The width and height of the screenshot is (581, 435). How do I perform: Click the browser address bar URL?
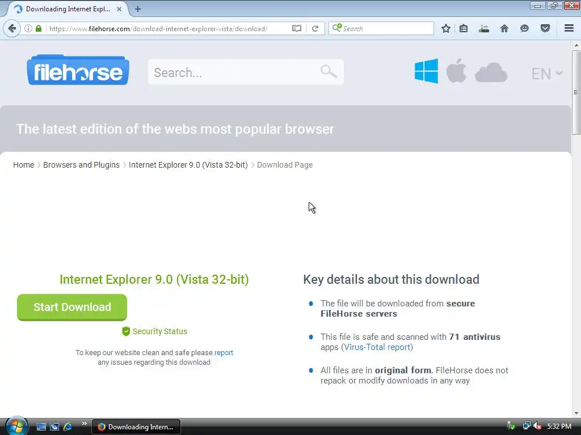coord(158,28)
